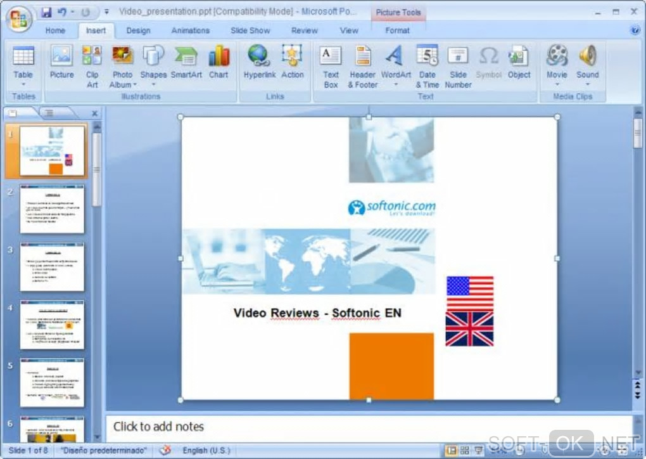Select the US flag image on slide
The width and height of the screenshot is (646, 459).
(470, 294)
